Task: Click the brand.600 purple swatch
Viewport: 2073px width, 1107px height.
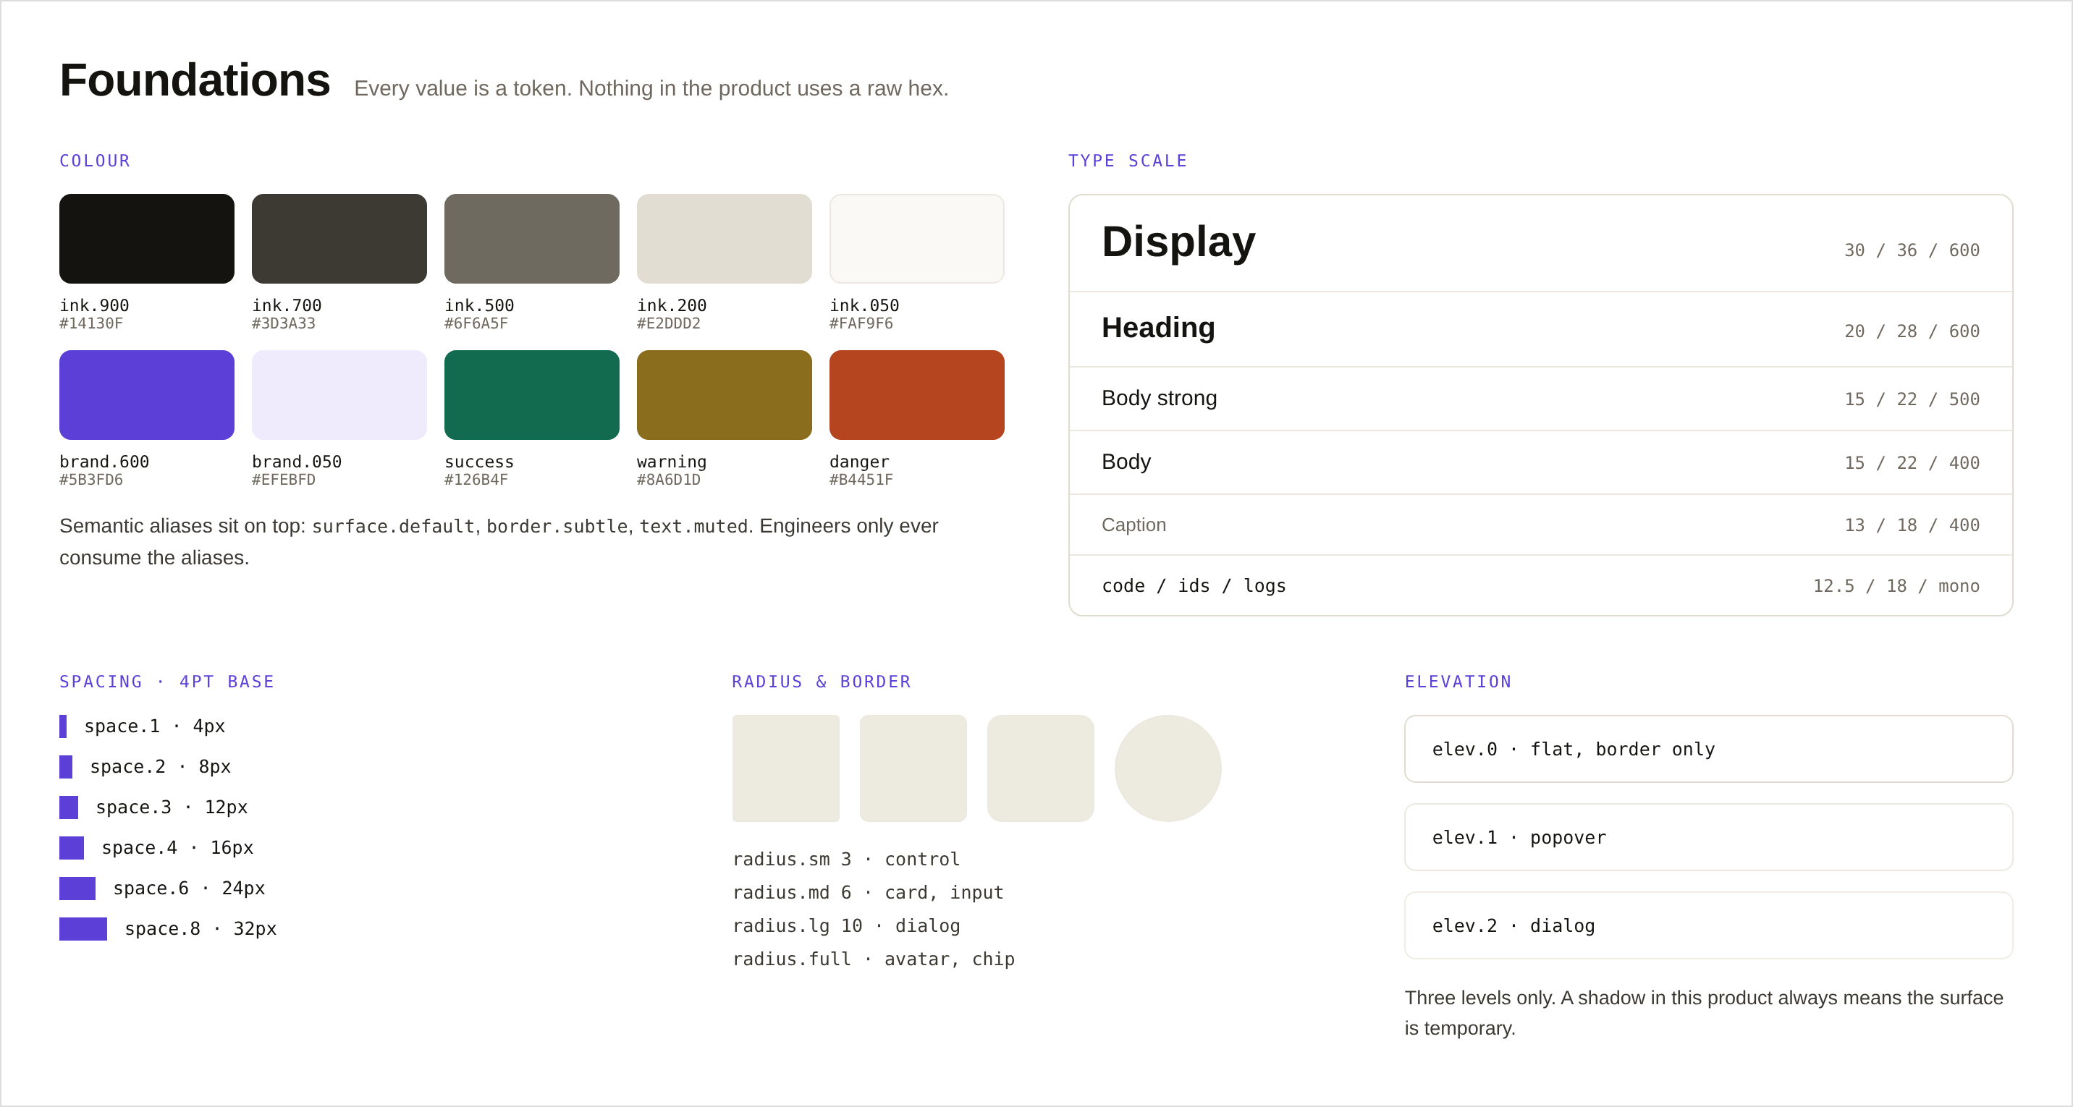Action: (146, 394)
